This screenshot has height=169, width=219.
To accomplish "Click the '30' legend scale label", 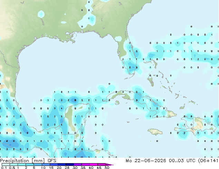I will pos(75,168).
